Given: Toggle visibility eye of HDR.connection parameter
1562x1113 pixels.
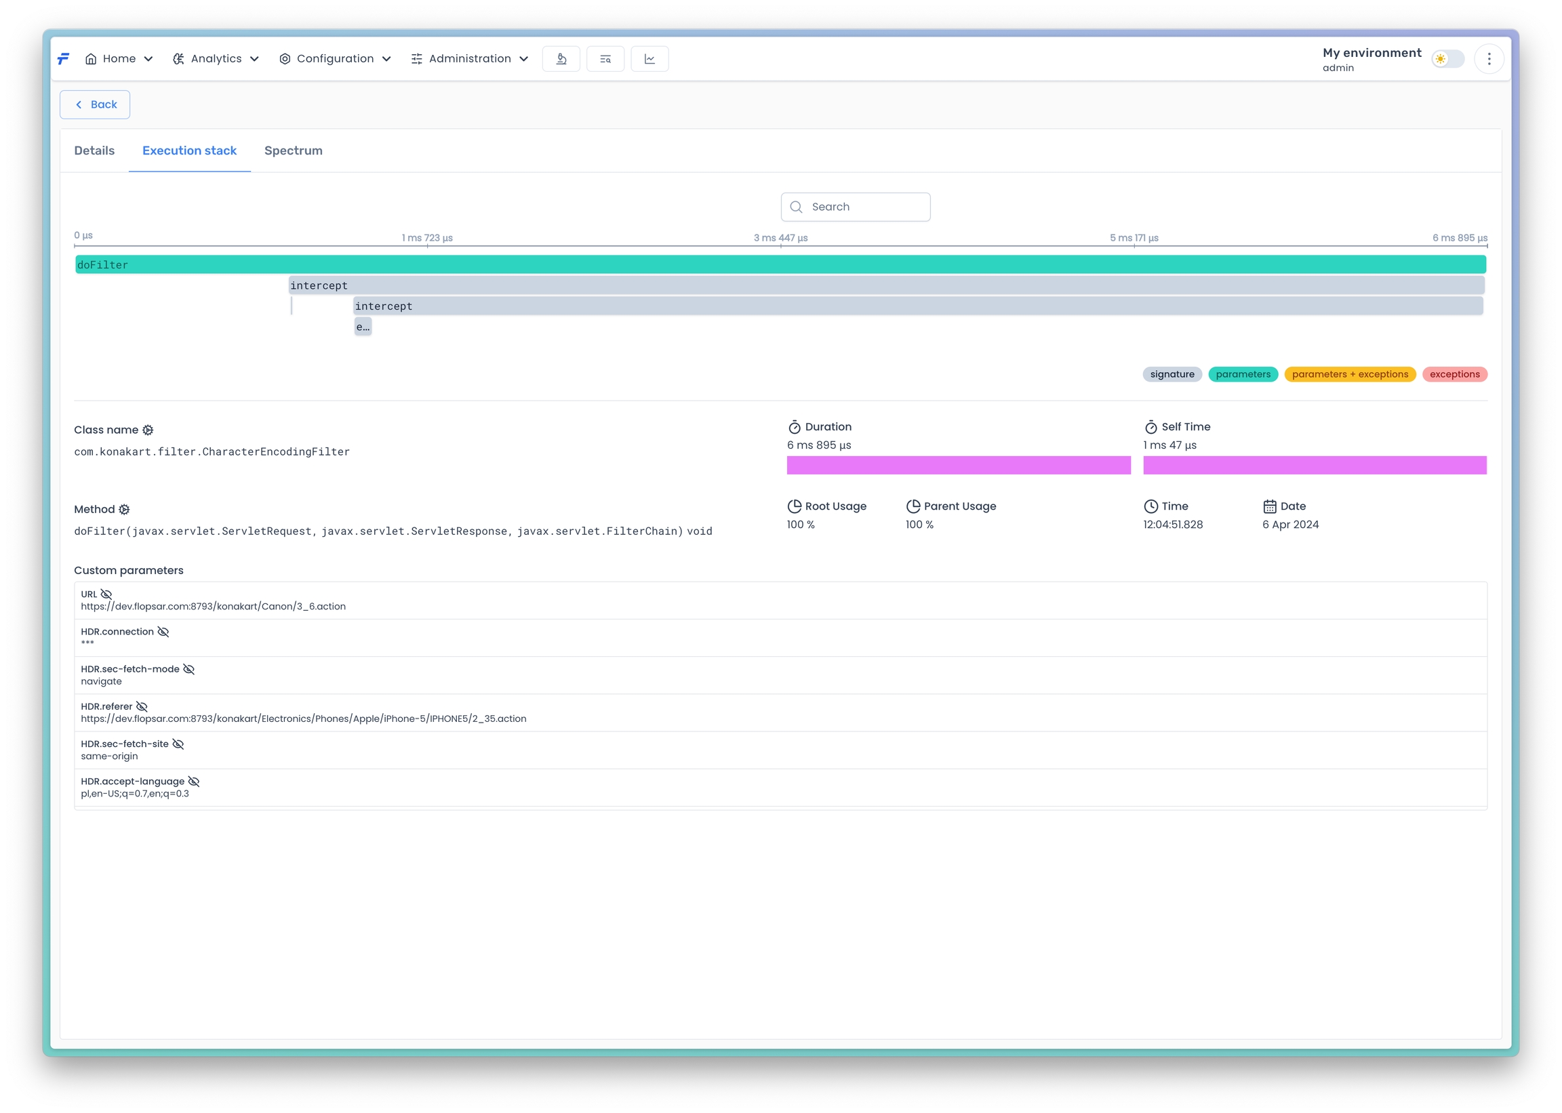Looking at the screenshot, I should click(x=163, y=632).
